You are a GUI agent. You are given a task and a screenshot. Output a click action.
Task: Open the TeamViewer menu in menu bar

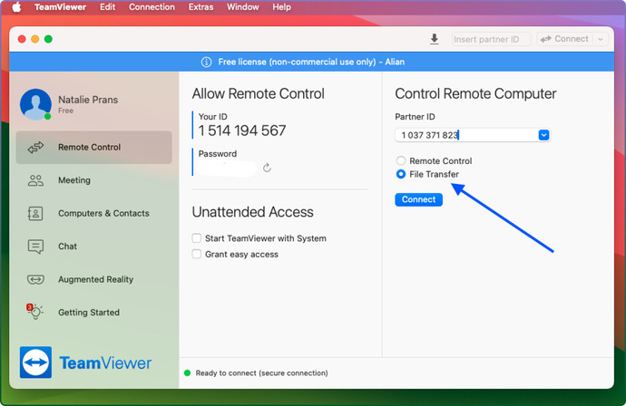click(60, 7)
